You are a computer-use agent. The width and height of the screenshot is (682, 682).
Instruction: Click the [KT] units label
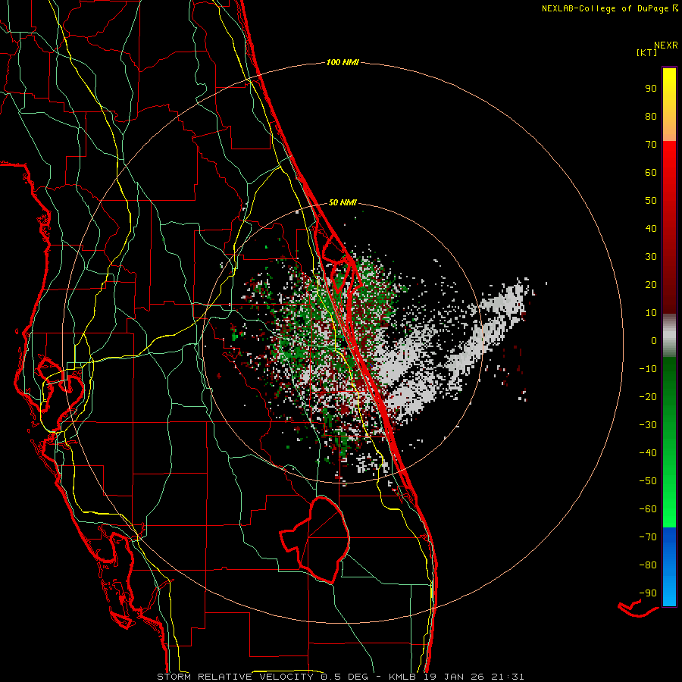click(x=647, y=52)
